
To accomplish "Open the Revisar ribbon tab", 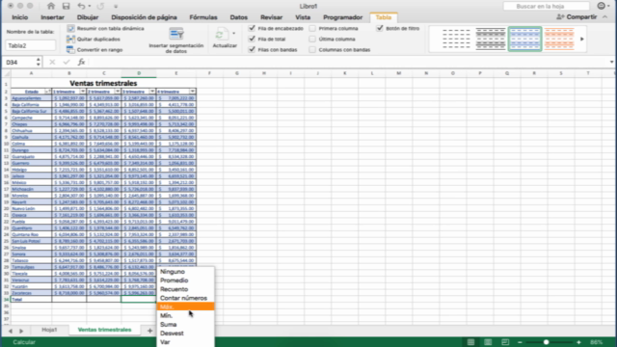I will 272,17.
